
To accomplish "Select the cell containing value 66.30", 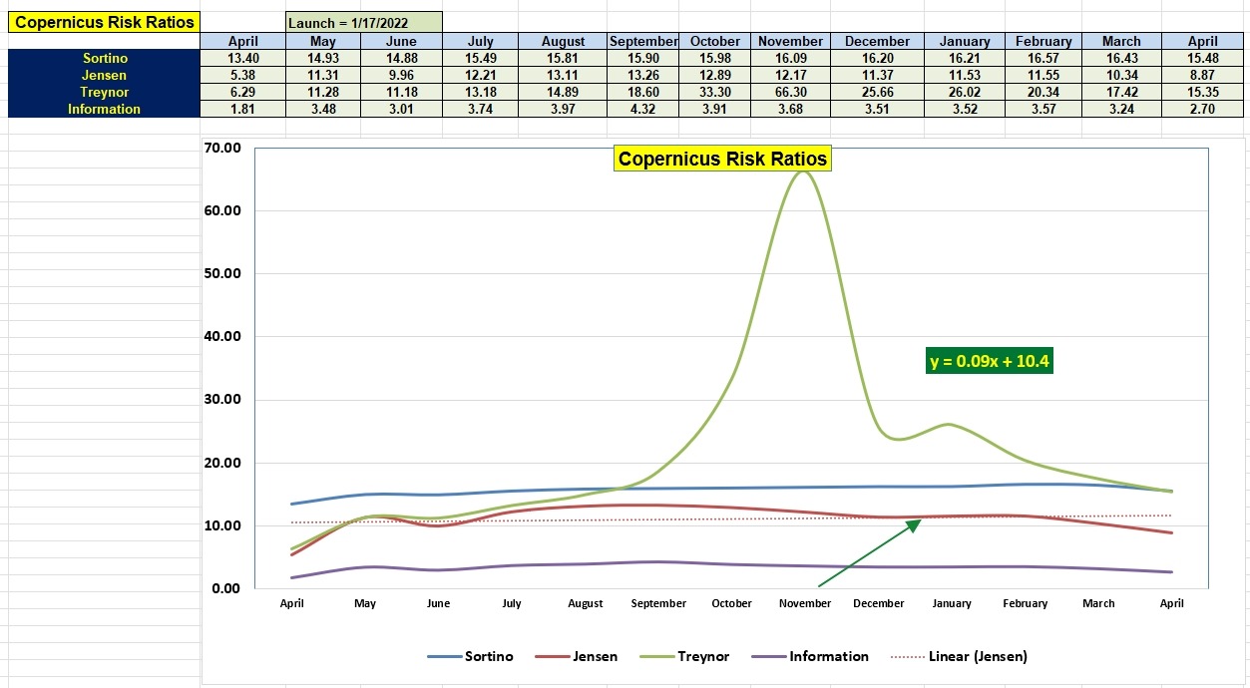I will (789, 92).
